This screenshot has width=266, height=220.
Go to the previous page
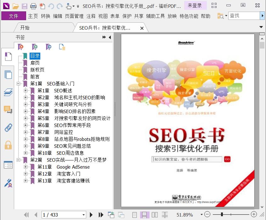click(x=36, y=215)
